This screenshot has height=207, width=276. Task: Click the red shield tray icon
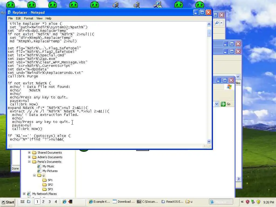248,202
